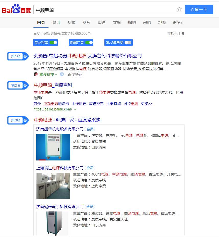The image size is (219, 237).
Task: Click 会员 badge beside 上海瑞进电源科技有限公司
Action: click(90, 168)
